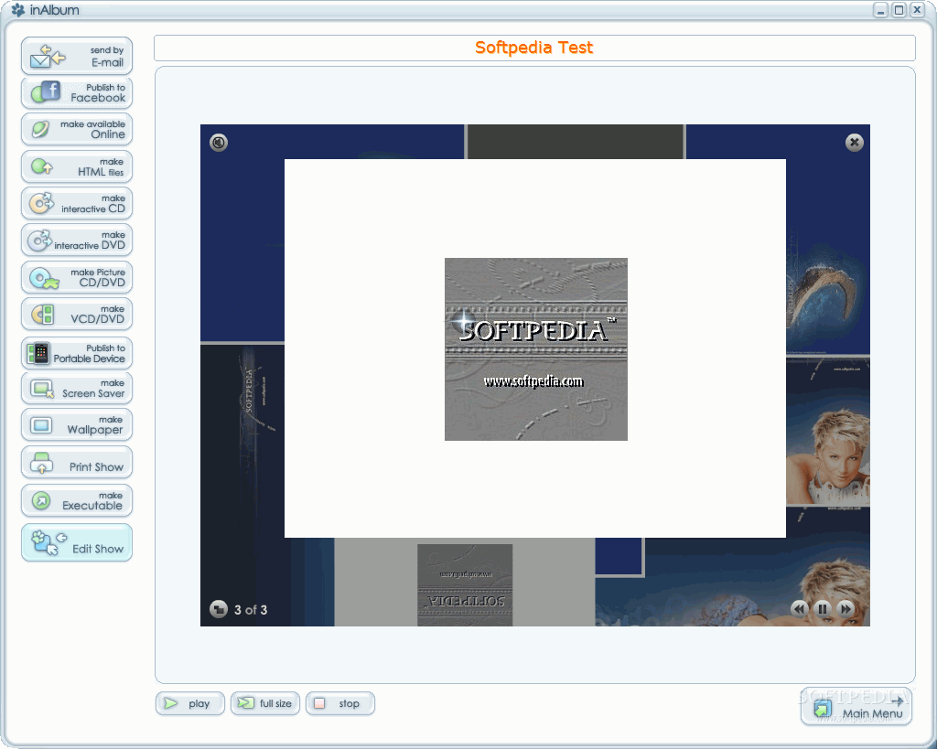Close the inAlbum window
The height and width of the screenshot is (749, 937).
coord(917,9)
